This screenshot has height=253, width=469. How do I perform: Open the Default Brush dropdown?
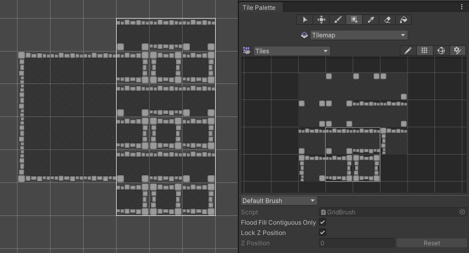[279, 200]
